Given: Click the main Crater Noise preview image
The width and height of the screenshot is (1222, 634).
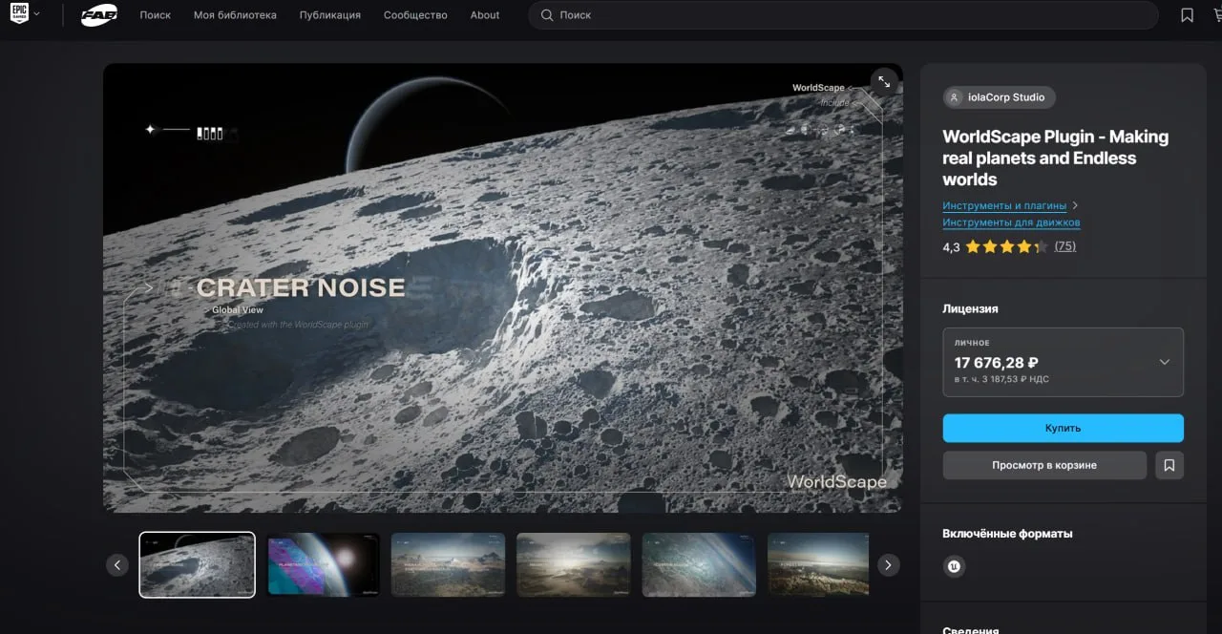Looking at the screenshot, I should point(502,287).
